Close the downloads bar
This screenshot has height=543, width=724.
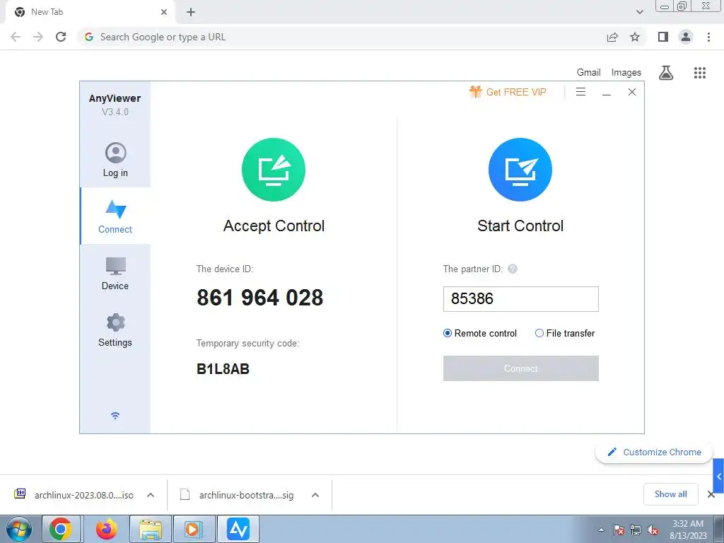pyautogui.click(x=711, y=494)
